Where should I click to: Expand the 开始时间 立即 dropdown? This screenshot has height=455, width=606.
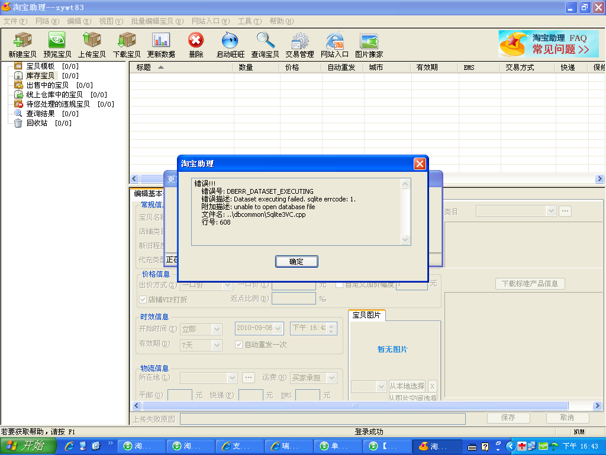(217, 329)
